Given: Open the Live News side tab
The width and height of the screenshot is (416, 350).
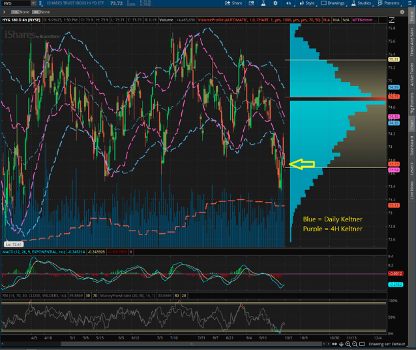Looking at the screenshot, I should point(412,190).
